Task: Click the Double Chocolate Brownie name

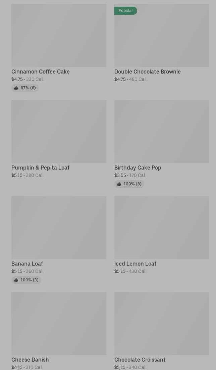Action: tap(148, 72)
